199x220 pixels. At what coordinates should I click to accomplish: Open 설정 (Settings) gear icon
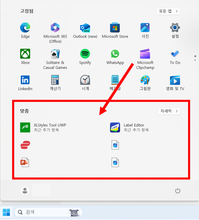pos(175,30)
